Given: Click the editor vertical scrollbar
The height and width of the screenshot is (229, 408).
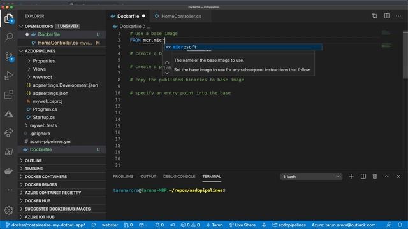Looking at the screenshot, I should (x=405, y=55).
